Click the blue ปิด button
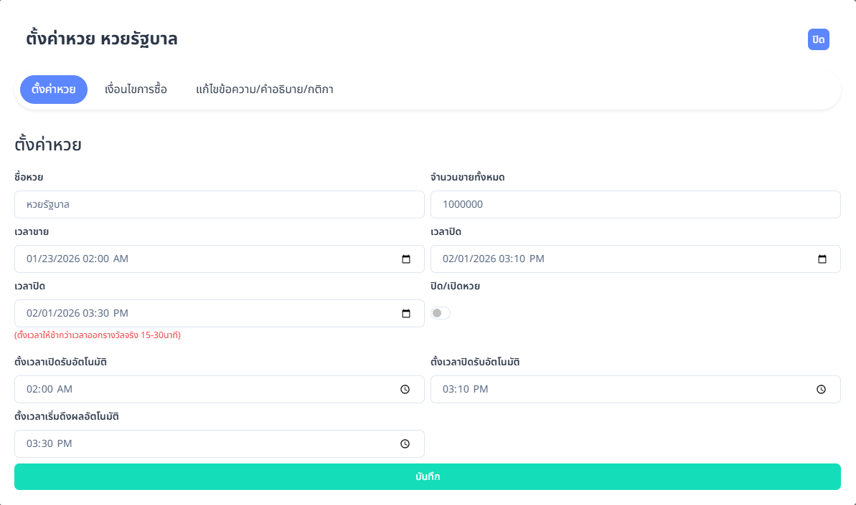 coord(818,39)
